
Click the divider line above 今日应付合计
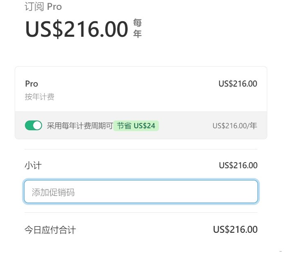click(x=141, y=212)
